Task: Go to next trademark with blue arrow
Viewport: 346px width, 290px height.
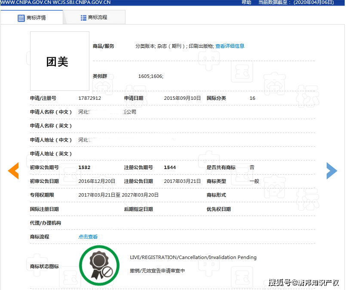Action: point(332,171)
